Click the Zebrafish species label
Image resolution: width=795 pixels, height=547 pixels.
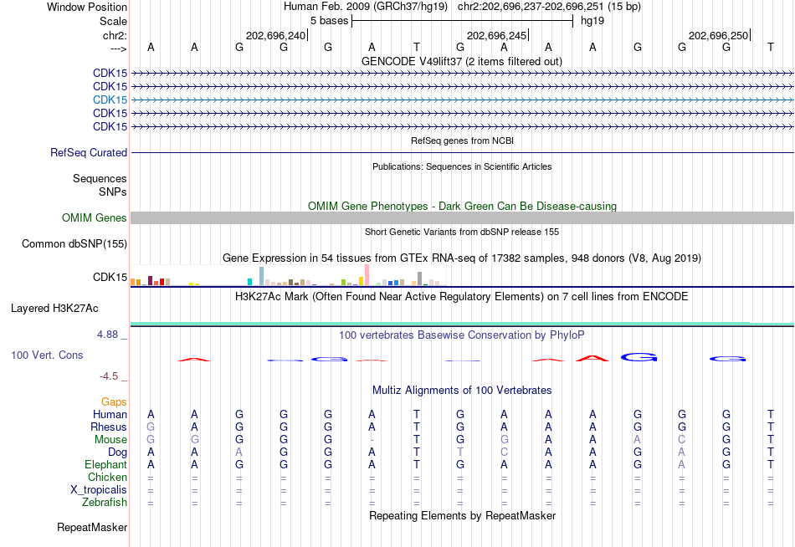coord(105,503)
